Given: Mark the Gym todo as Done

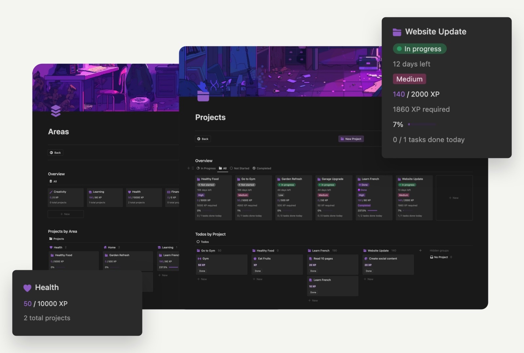Looking at the screenshot, I should 202,271.
